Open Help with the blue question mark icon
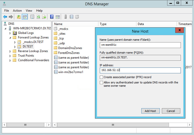 click(52, 17)
